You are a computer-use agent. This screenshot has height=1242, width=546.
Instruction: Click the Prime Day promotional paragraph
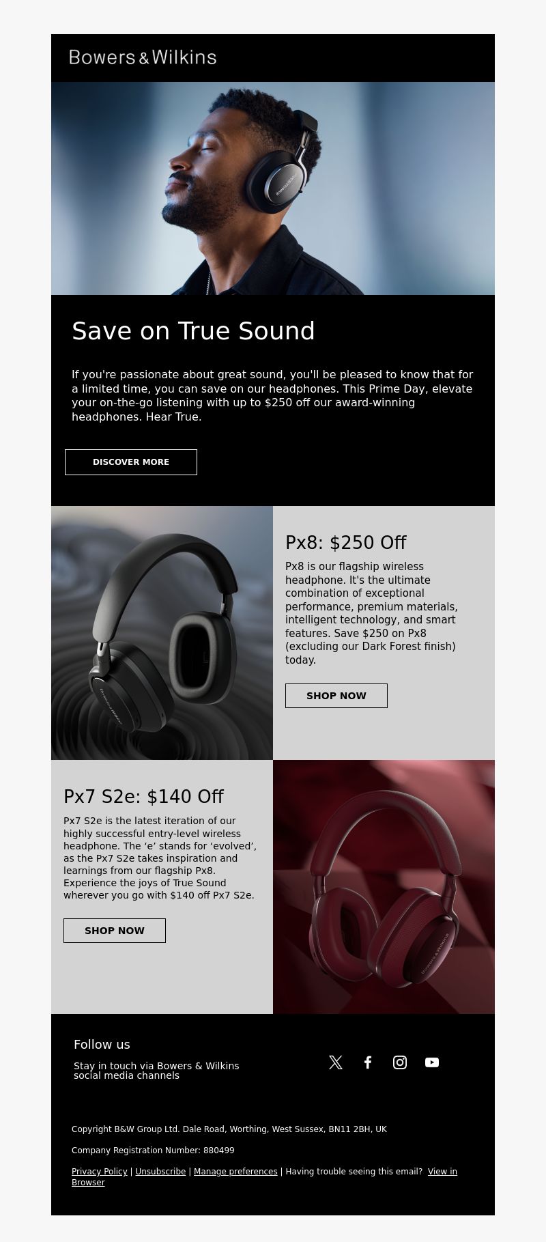pyautogui.click(x=272, y=395)
